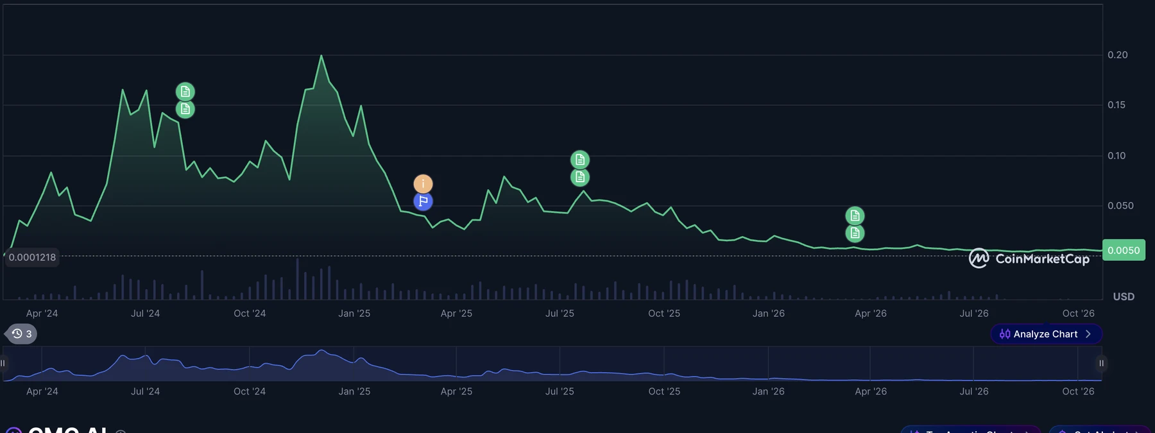Image resolution: width=1155 pixels, height=433 pixels.
Task: Click the 0.20 price axis label
Action: click(x=1118, y=55)
